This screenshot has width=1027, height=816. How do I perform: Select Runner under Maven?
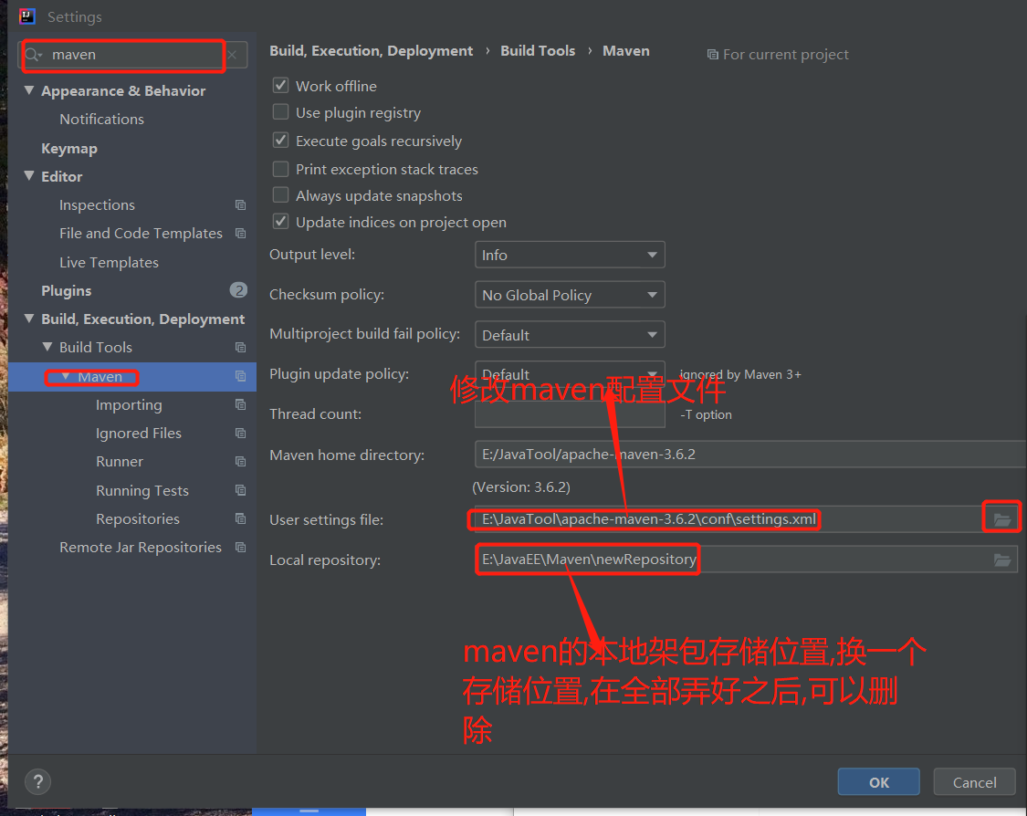coord(120,462)
